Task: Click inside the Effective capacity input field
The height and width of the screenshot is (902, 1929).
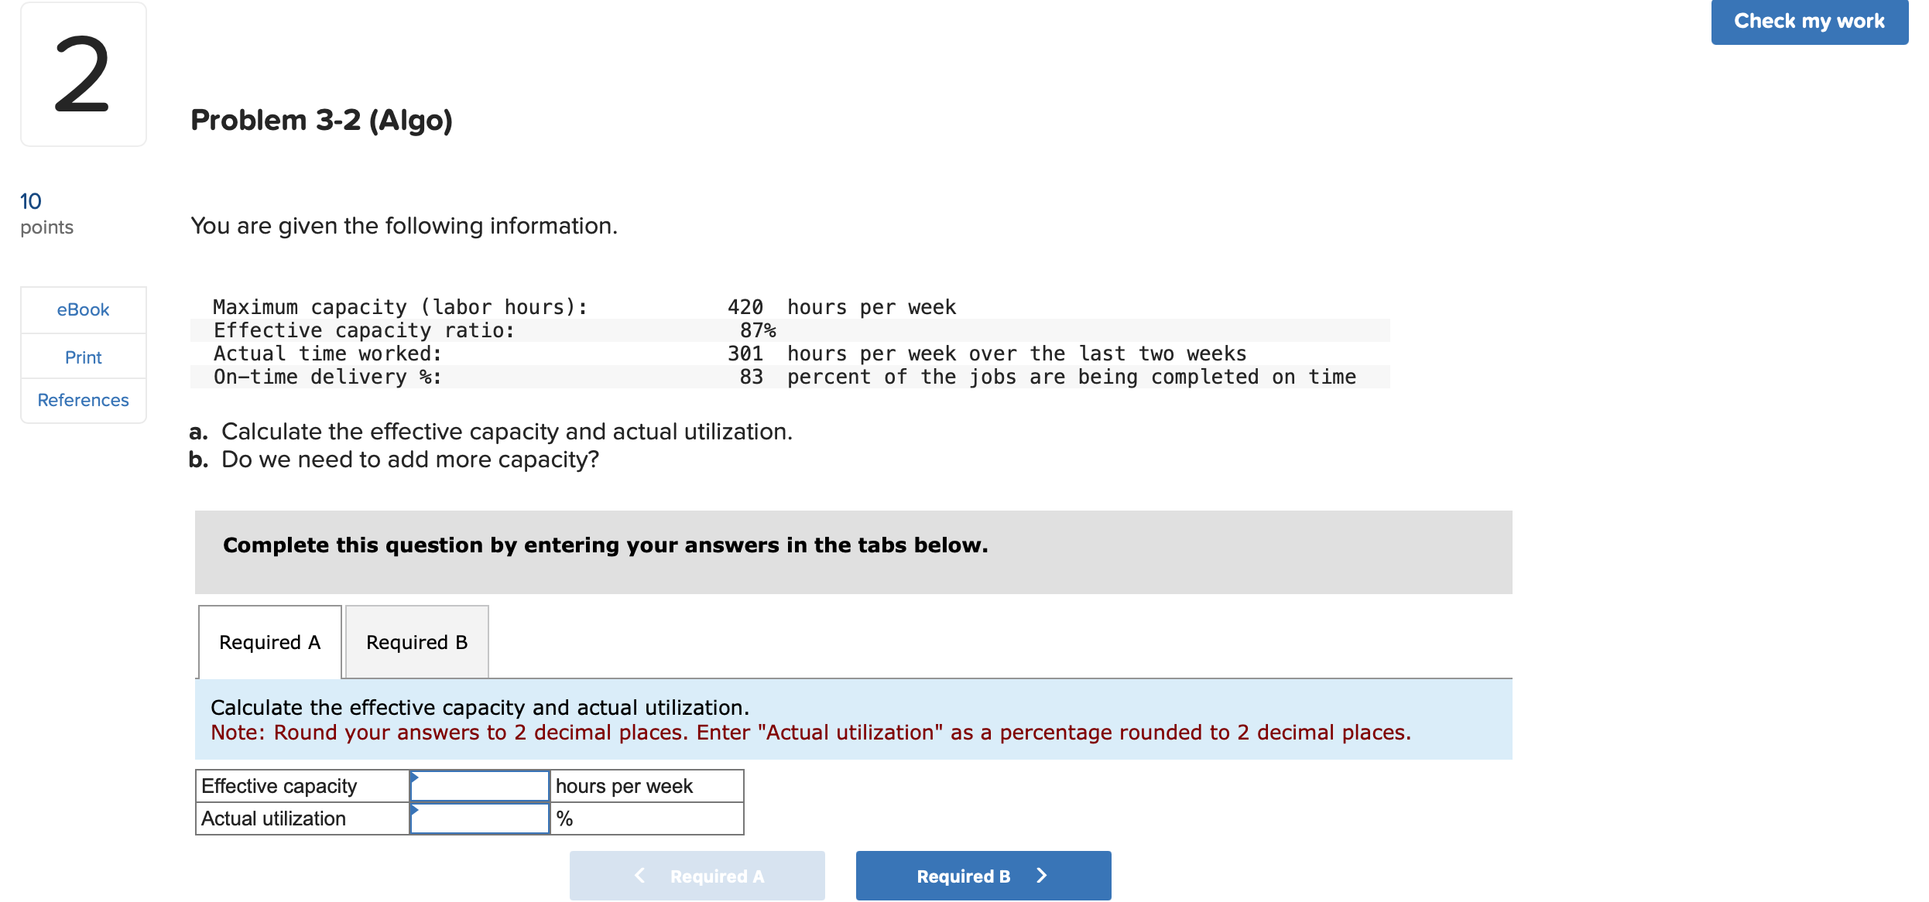Action: coord(480,785)
